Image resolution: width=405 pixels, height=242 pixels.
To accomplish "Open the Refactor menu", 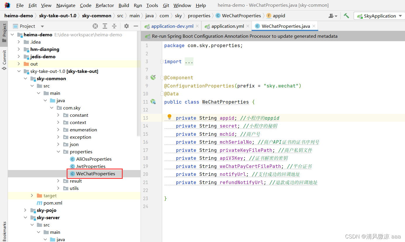I will pyautogui.click(x=105, y=5).
